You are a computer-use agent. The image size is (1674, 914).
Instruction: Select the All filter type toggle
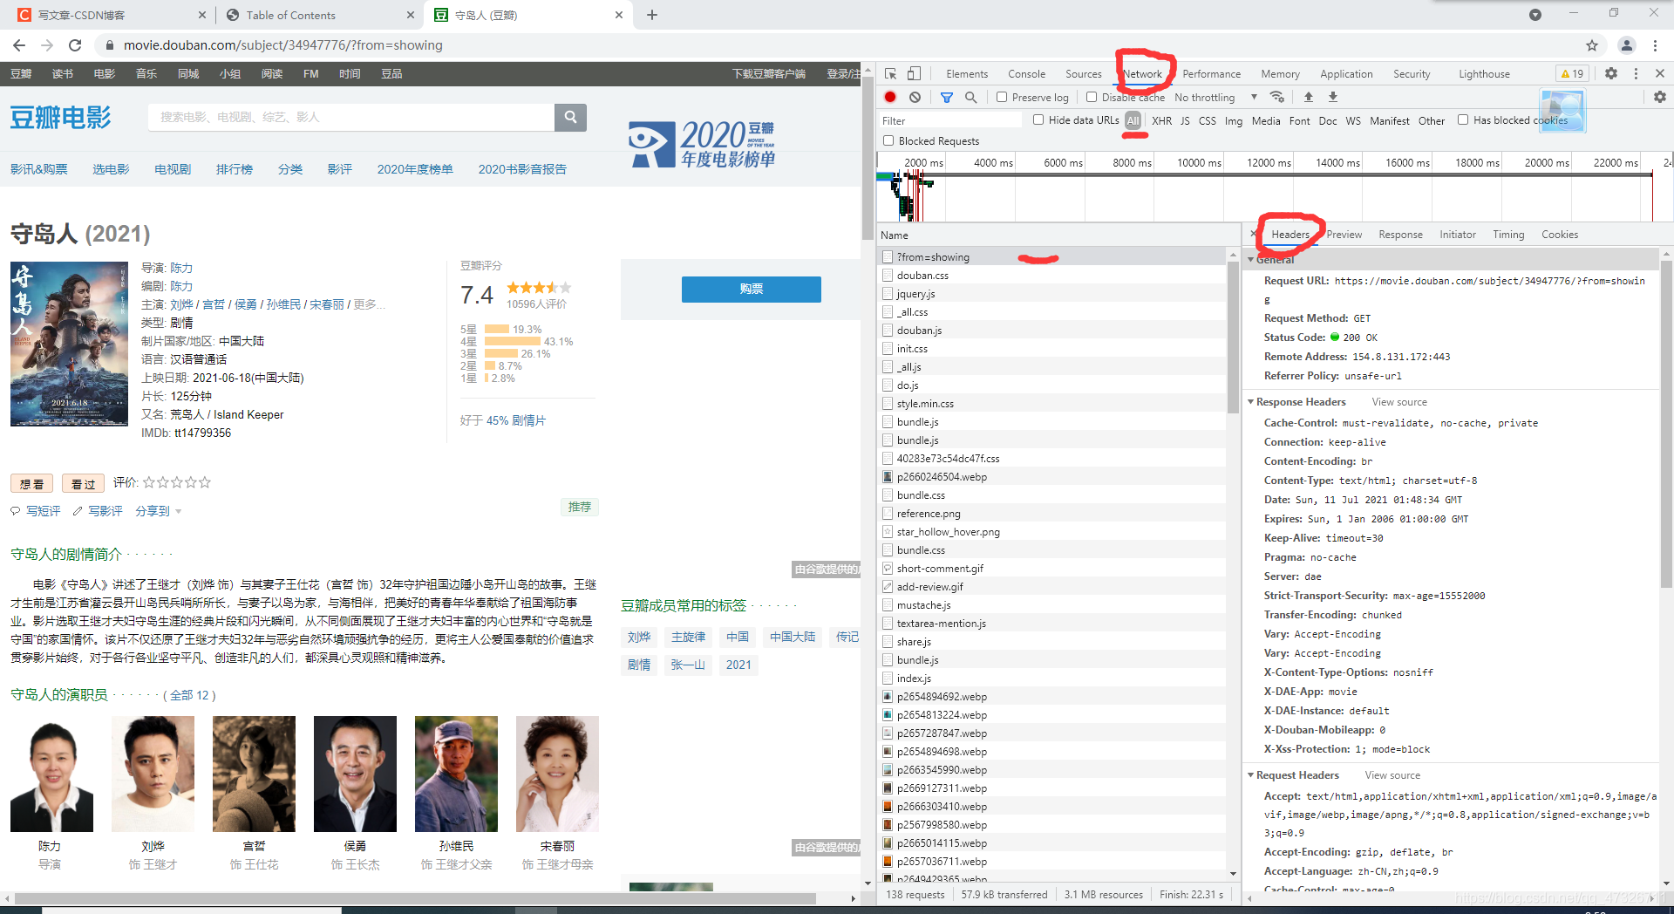click(1133, 120)
